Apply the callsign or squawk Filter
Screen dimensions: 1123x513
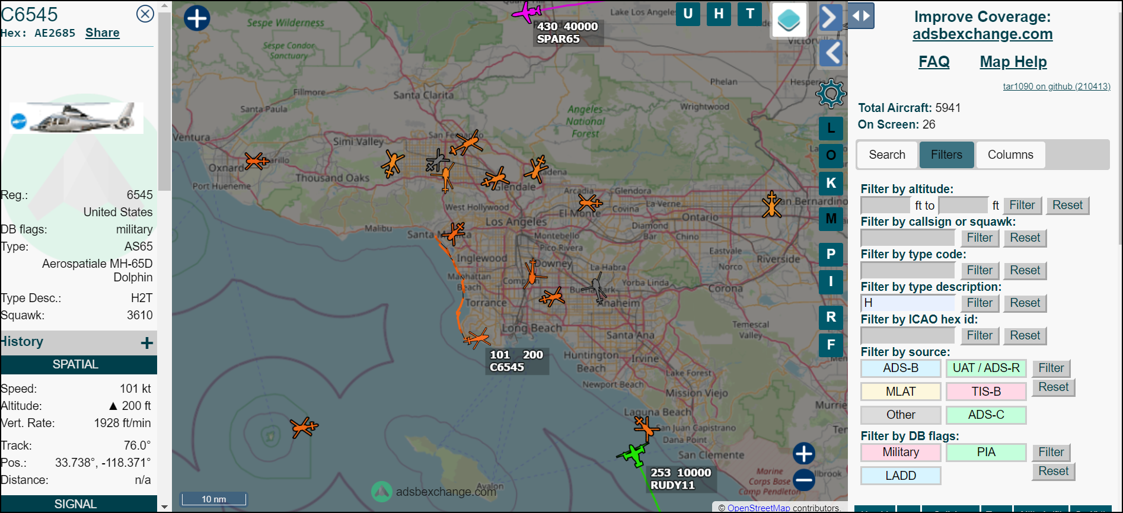coord(980,238)
